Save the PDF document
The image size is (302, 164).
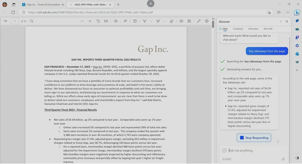(189, 21)
